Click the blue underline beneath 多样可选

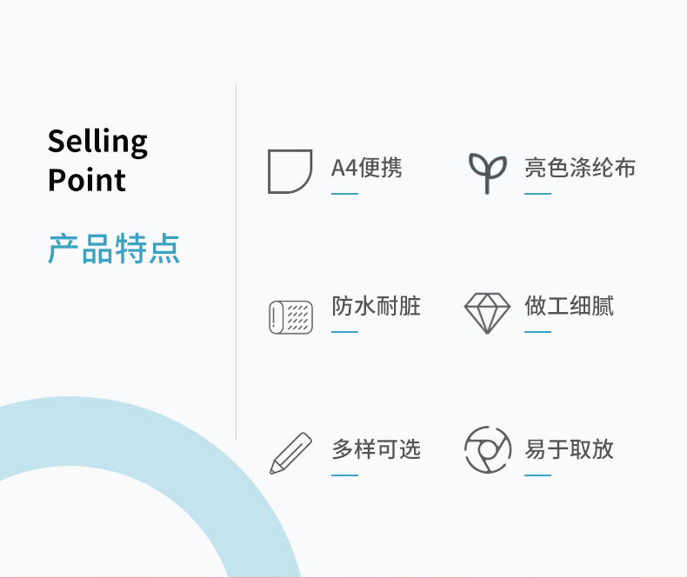click(344, 475)
